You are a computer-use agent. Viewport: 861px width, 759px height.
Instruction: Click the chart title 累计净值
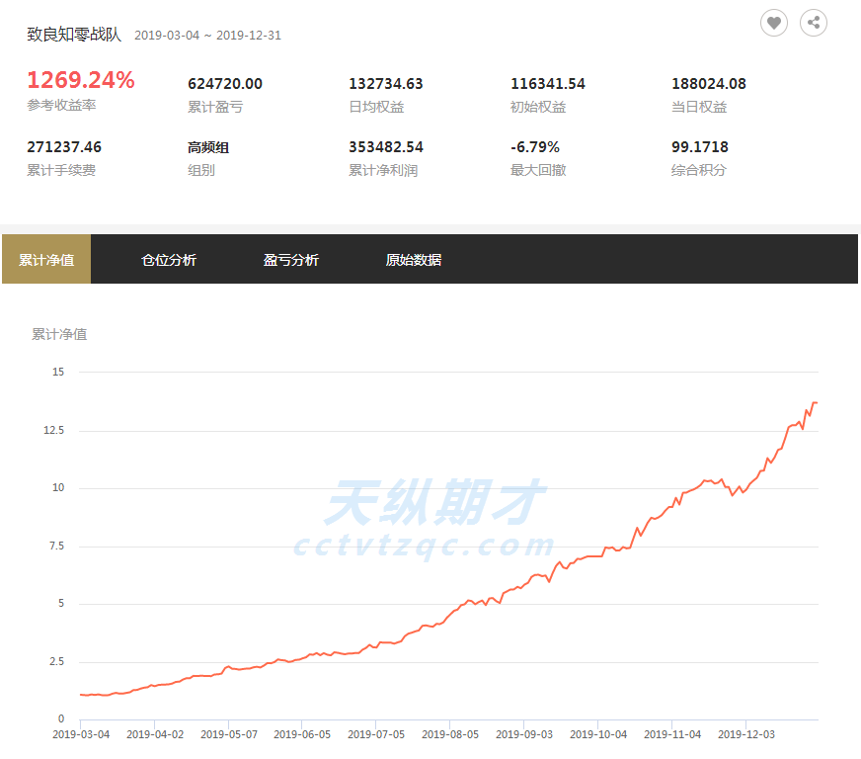59,334
